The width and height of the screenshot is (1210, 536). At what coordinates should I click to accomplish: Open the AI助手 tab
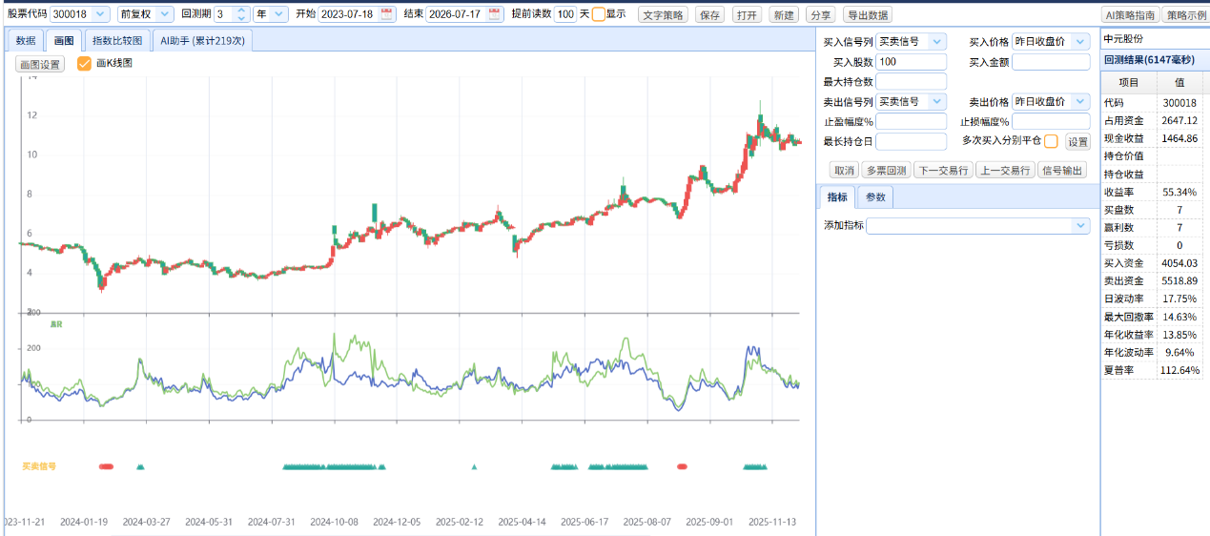pyautogui.click(x=202, y=40)
